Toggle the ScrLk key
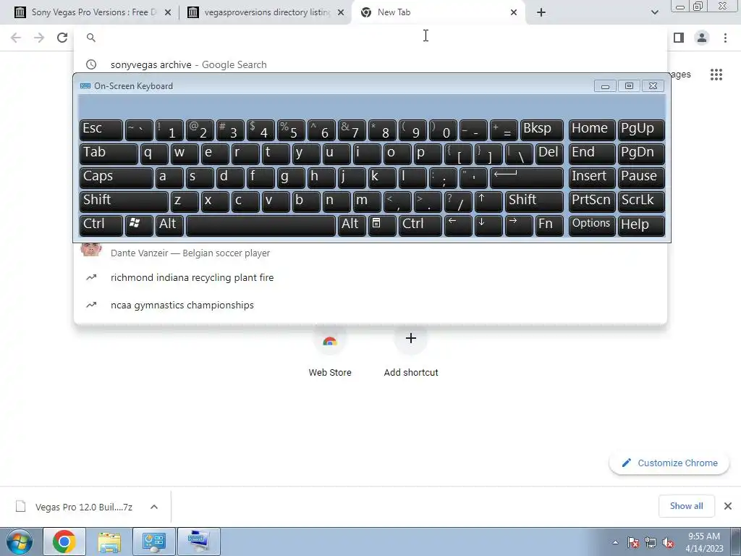741x556 pixels. (641, 201)
